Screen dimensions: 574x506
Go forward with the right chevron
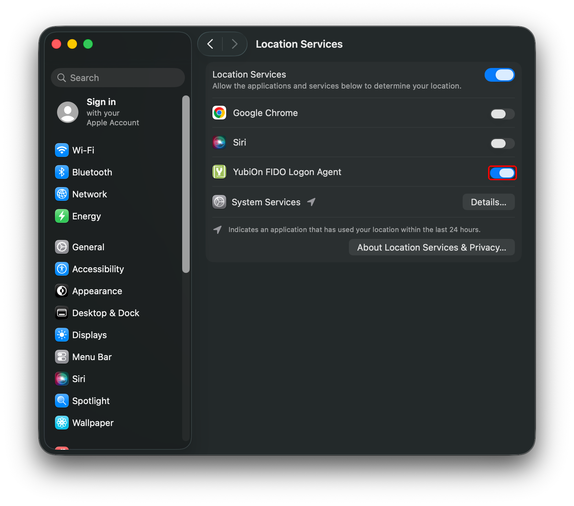pyautogui.click(x=235, y=44)
